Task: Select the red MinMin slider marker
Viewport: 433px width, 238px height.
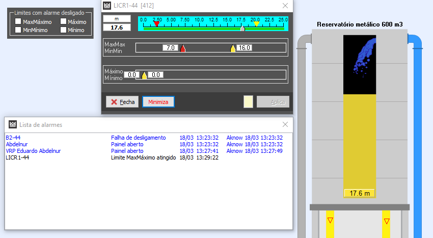Action: [183, 48]
